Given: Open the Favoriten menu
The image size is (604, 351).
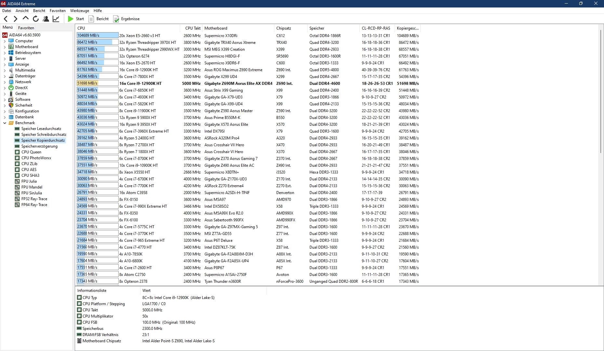Looking at the screenshot, I should (58, 11).
